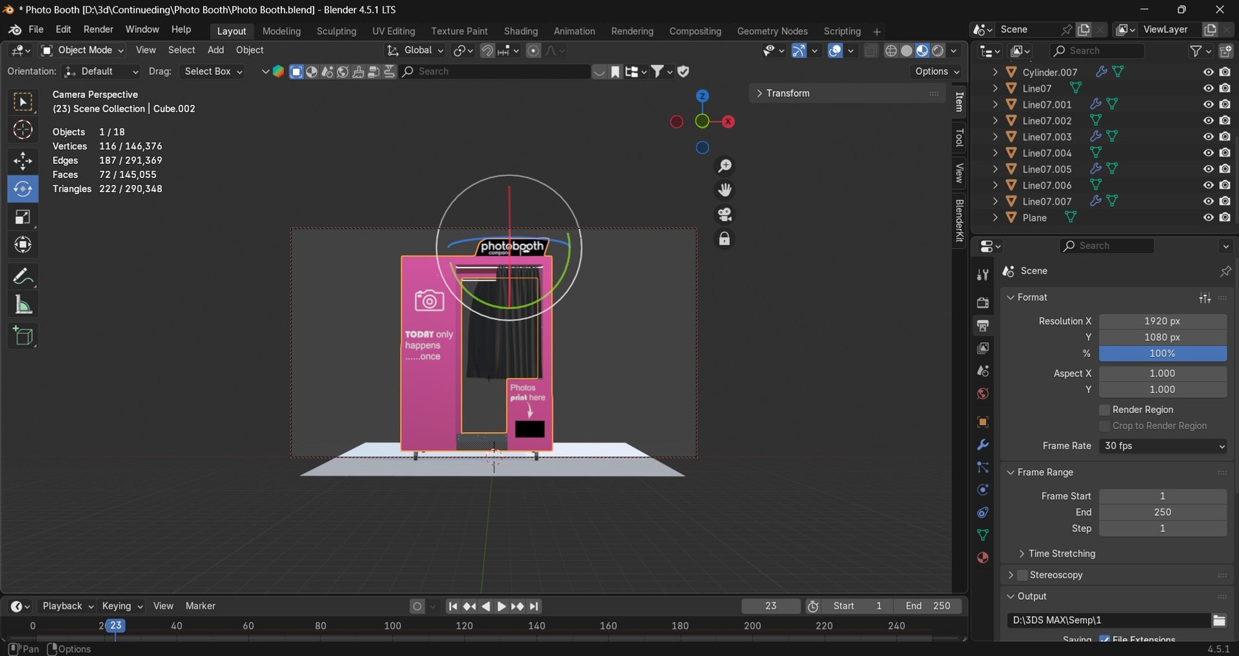The width and height of the screenshot is (1239, 656).
Task: Select the Measure tool
Action: 23,305
